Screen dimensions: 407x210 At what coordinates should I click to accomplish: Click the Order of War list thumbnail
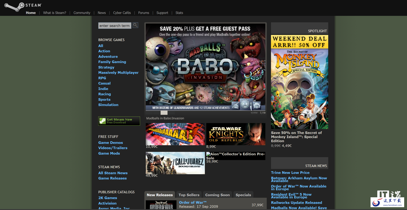(161, 205)
